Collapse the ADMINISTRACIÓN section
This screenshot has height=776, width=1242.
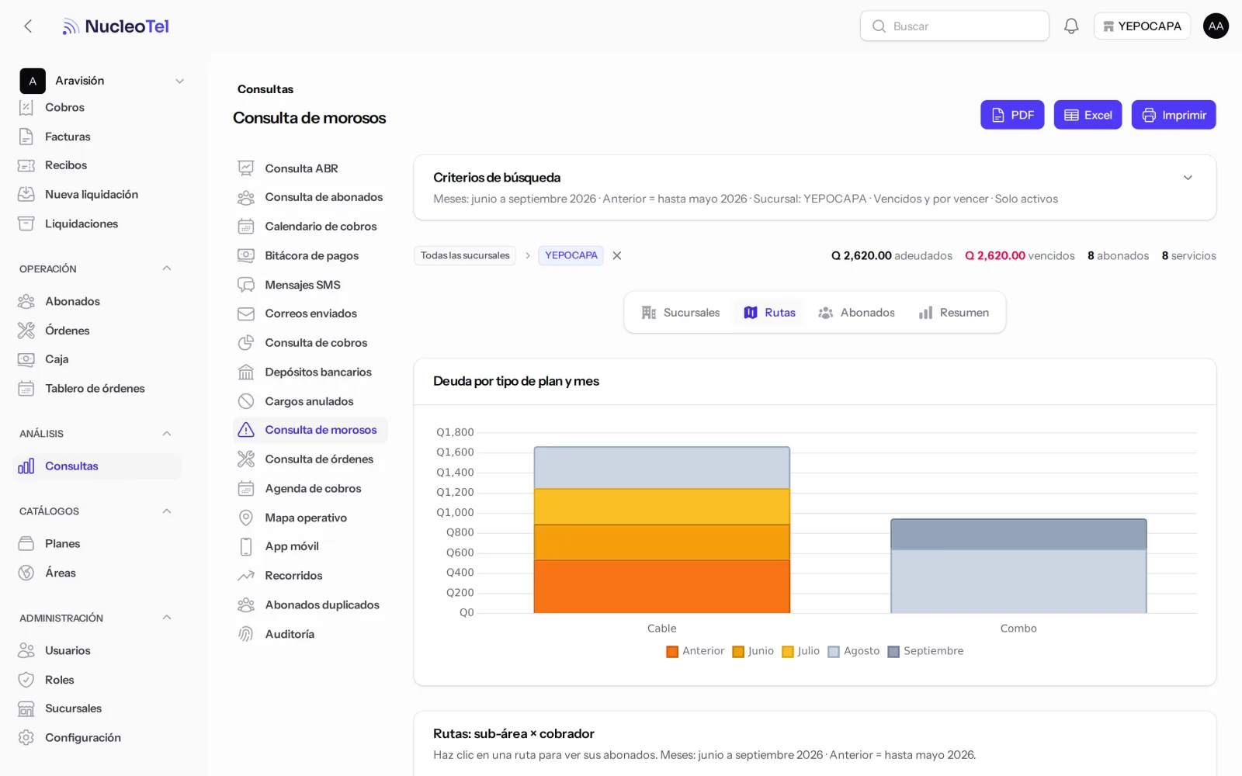tap(166, 618)
